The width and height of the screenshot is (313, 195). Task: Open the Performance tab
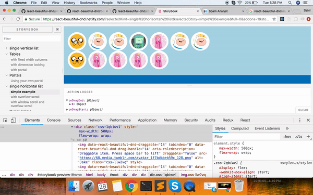(120, 120)
